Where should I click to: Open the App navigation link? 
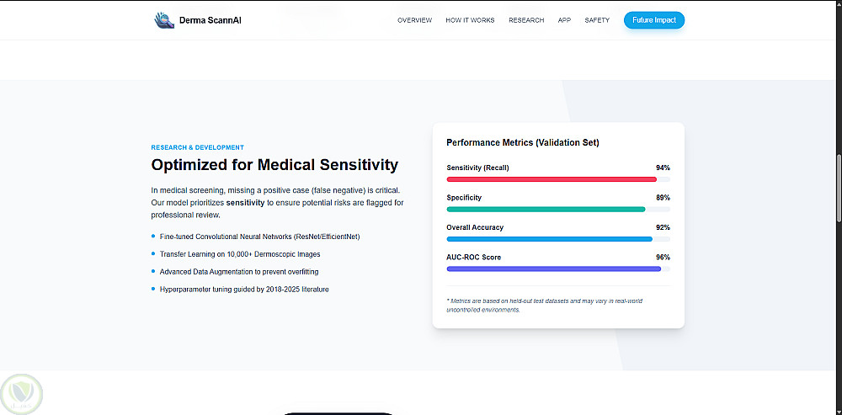pyautogui.click(x=564, y=20)
